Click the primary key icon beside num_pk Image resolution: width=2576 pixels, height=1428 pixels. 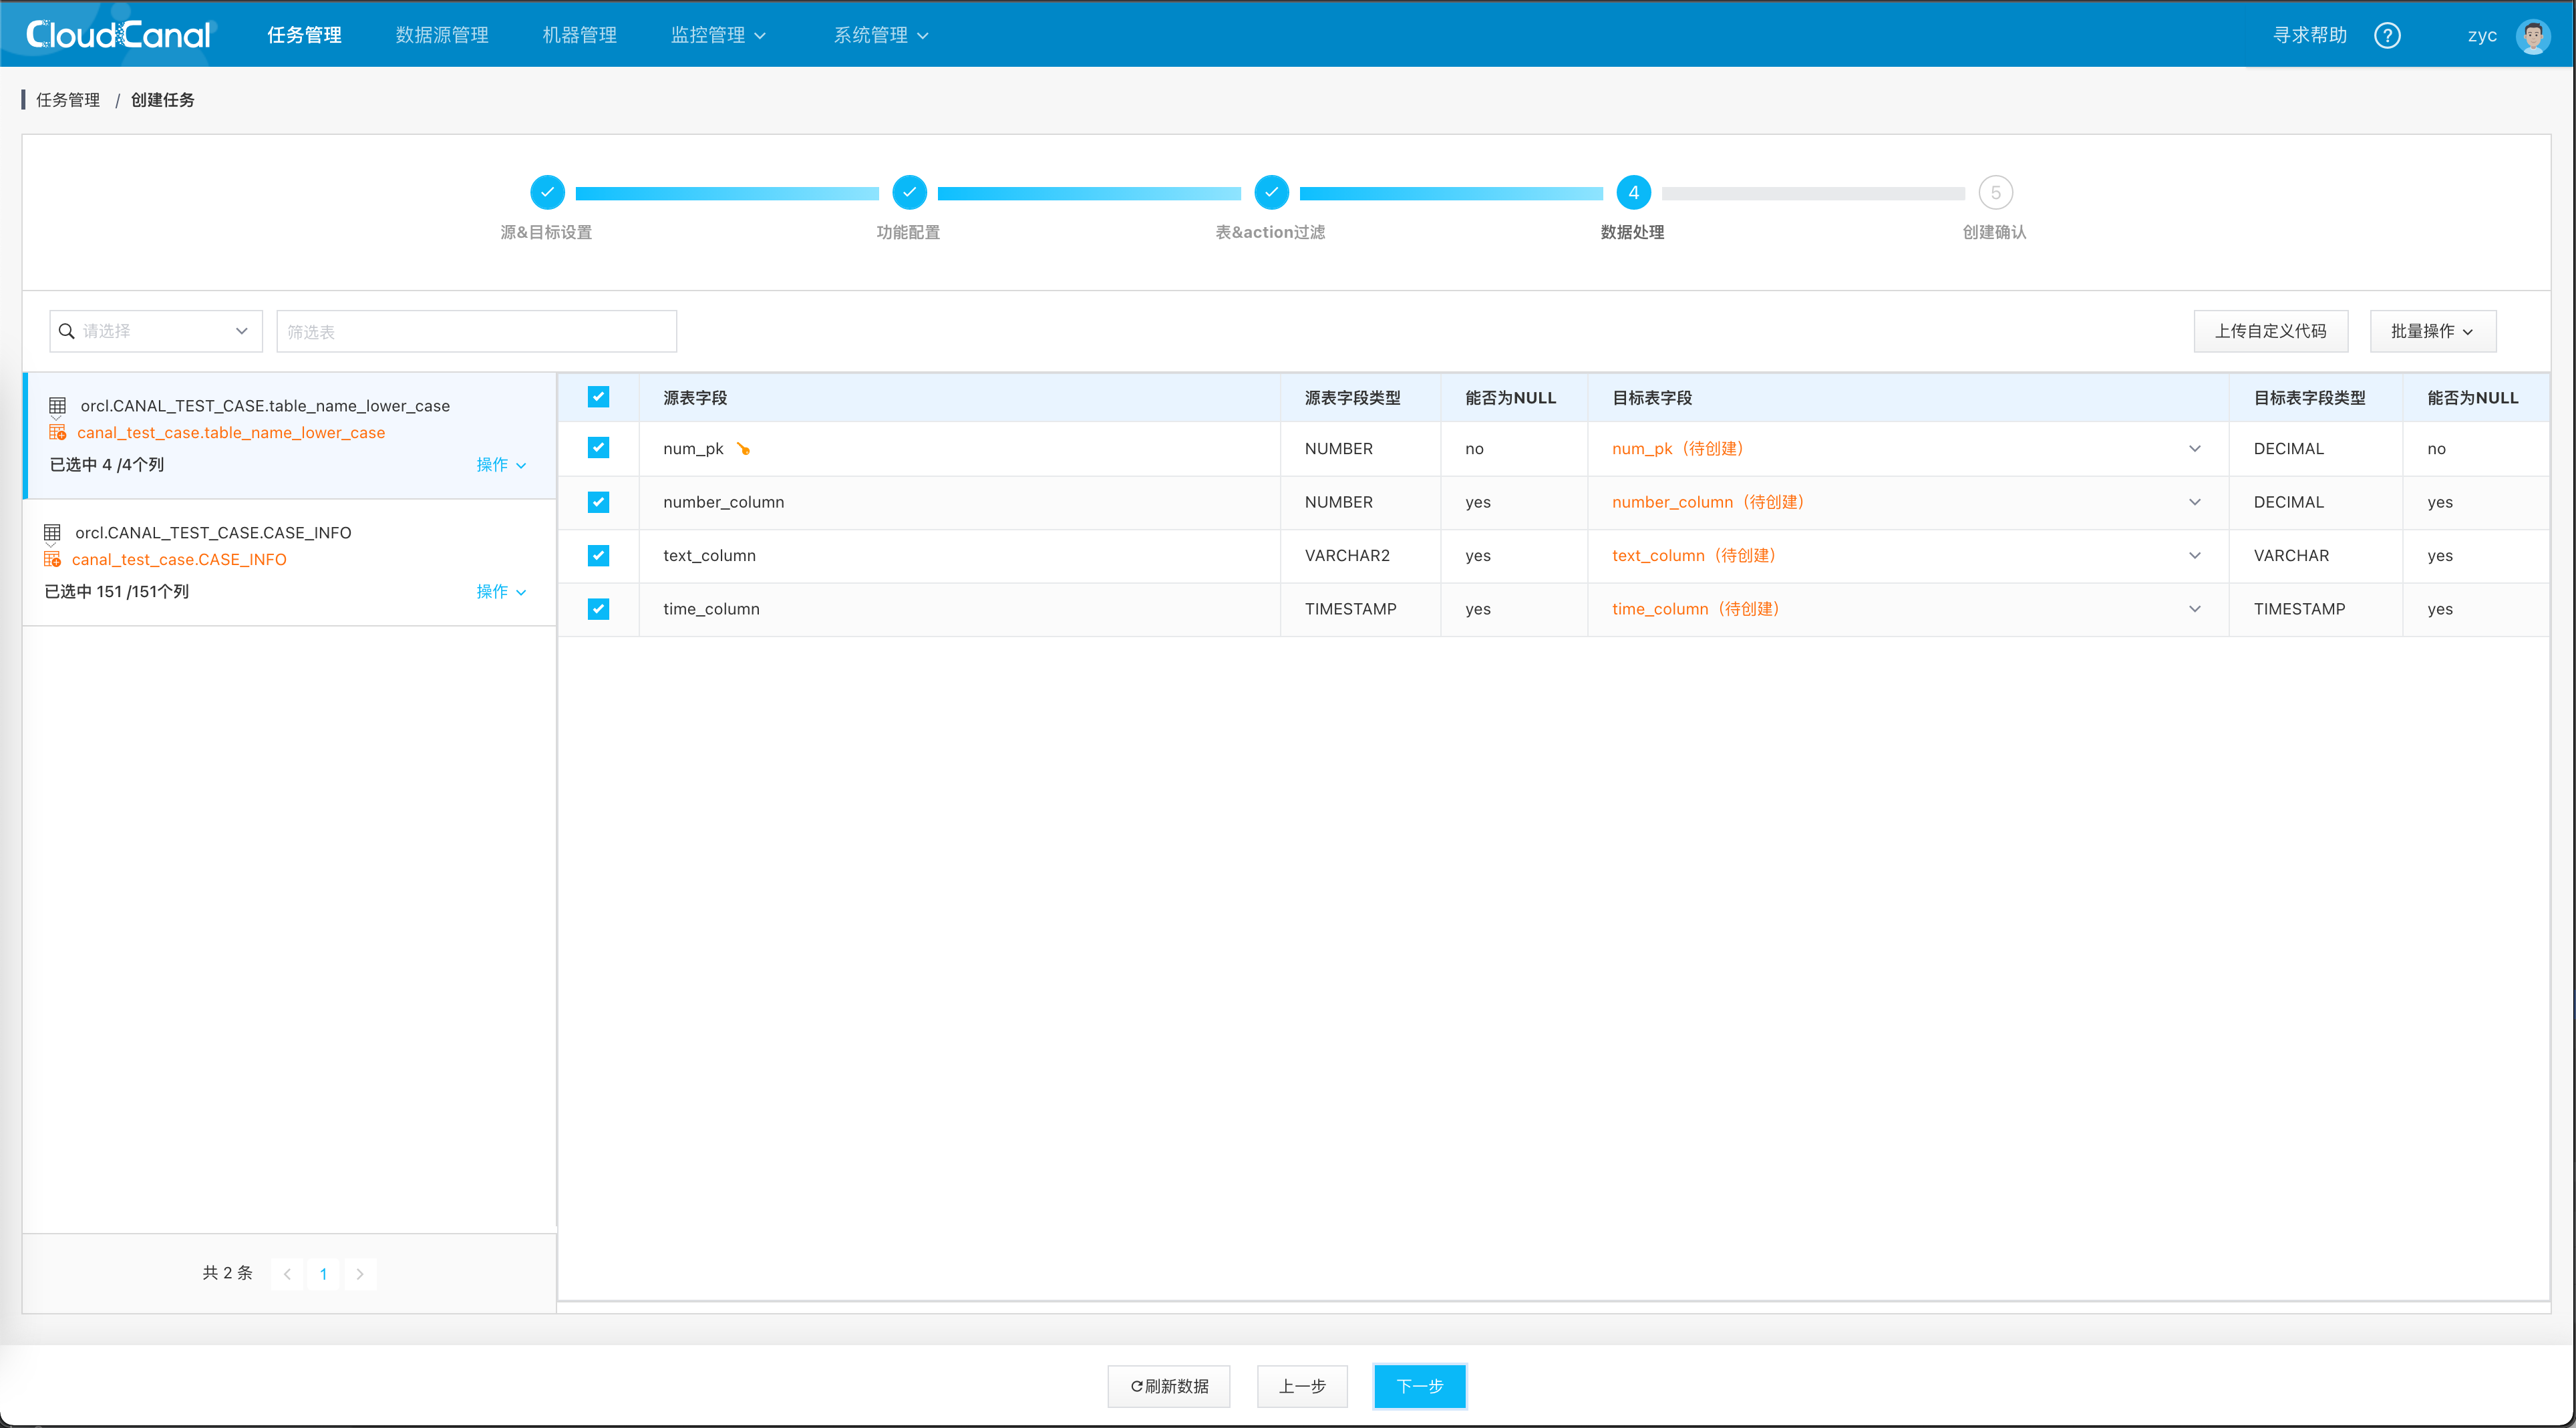[x=743, y=448]
